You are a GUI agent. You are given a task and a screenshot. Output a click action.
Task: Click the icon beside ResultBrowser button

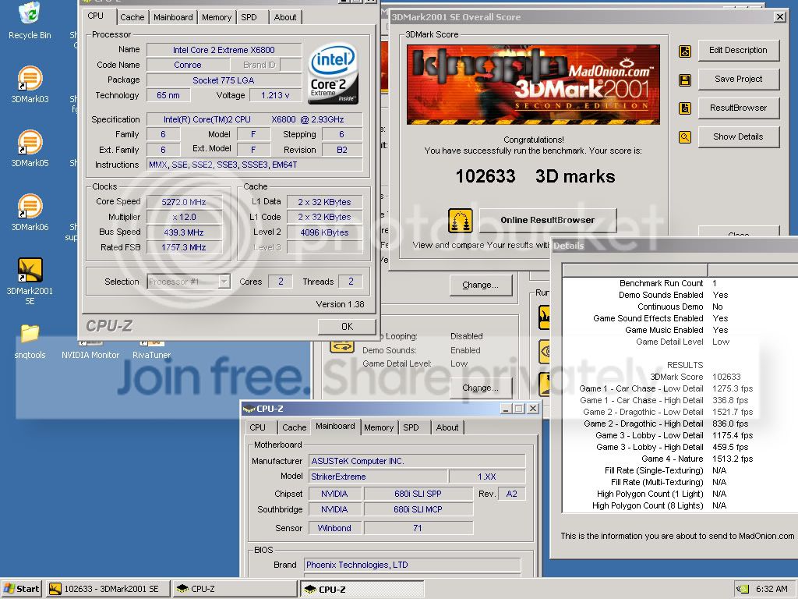click(x=685, y=108)
